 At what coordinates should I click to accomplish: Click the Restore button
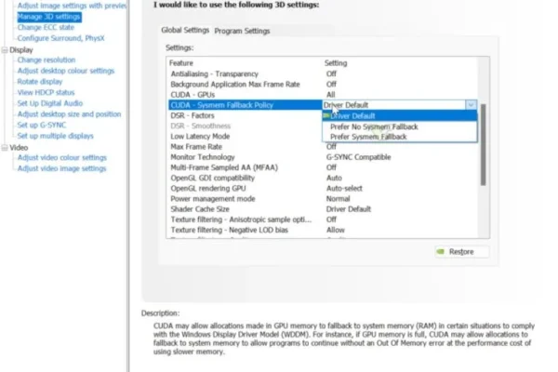point(462,252)
